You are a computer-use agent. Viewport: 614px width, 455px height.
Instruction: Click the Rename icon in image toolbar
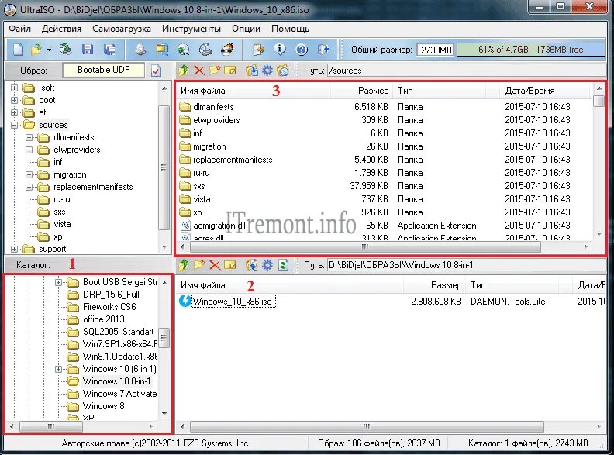coord(229,71)
